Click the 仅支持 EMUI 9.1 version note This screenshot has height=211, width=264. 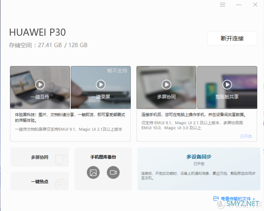point(192,125)
